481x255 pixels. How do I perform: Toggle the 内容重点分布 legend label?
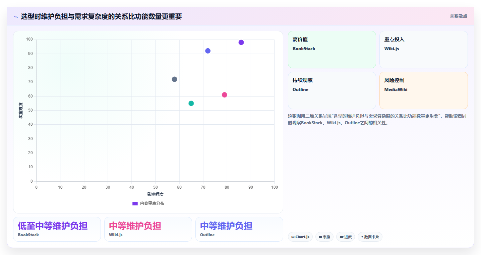[x=152, y=203]
